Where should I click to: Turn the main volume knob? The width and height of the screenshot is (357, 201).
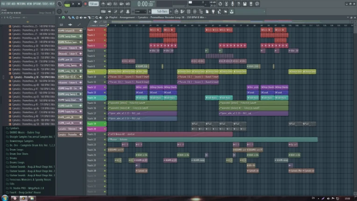click(x=59, y=4)
